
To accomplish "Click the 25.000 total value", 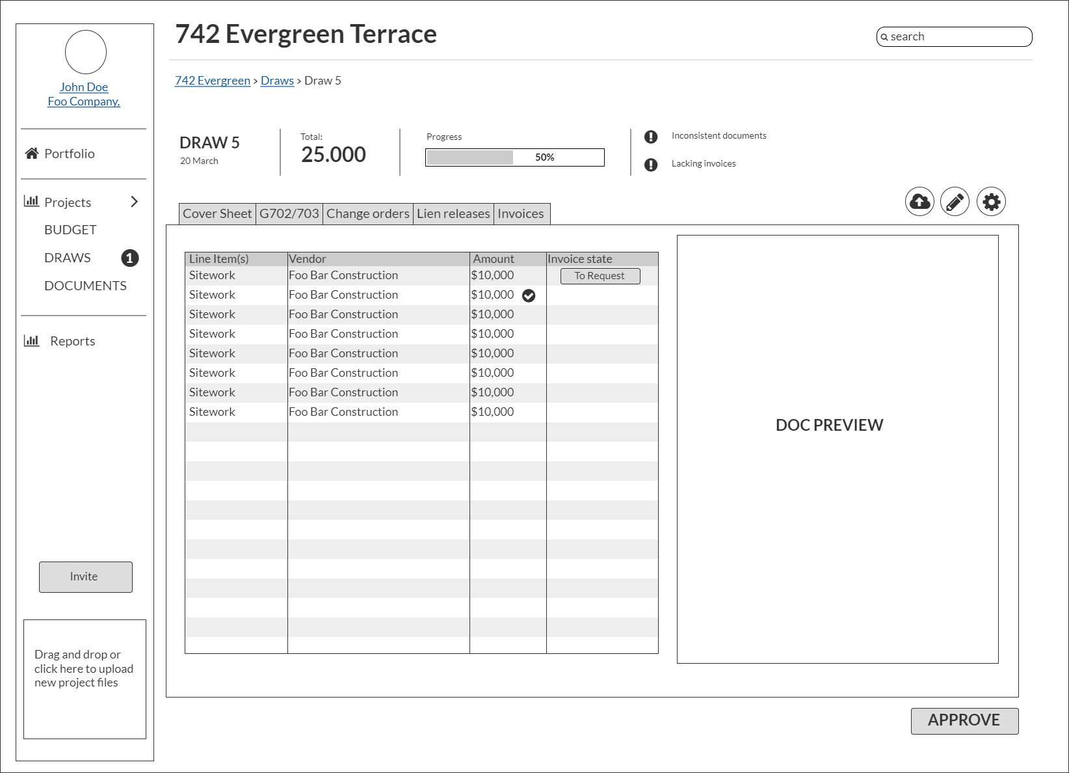I will click(x=334, y=155).
